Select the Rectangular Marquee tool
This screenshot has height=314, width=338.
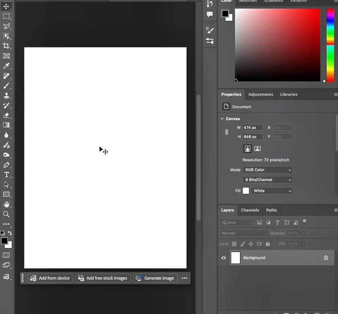click(6, 17)
